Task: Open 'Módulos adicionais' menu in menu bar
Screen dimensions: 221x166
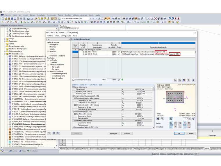Action: 80,15
